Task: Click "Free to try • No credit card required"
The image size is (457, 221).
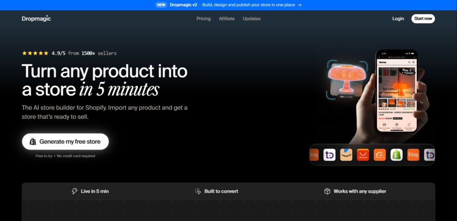Action: point(65,156)
